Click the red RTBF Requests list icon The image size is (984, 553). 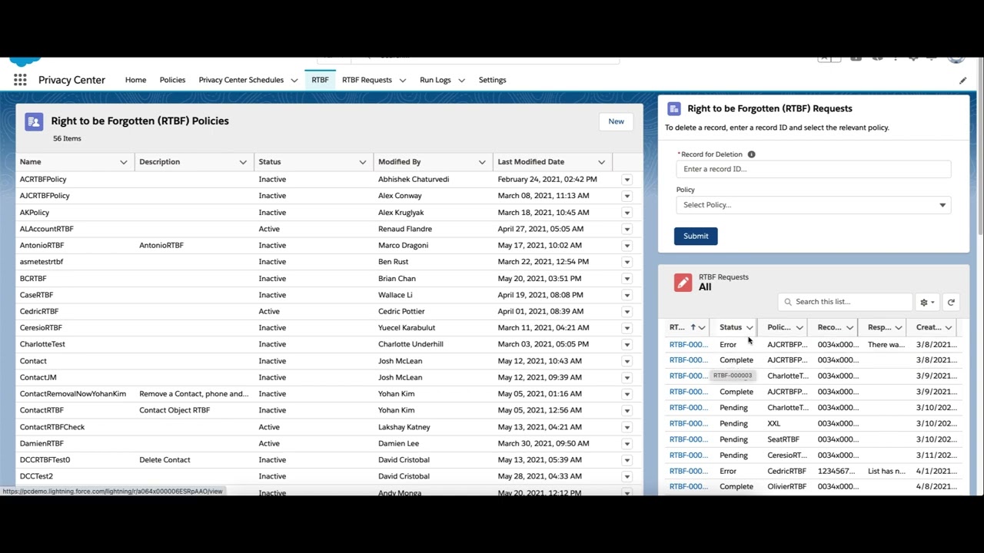pyautogui.click(x=683, y=282)
